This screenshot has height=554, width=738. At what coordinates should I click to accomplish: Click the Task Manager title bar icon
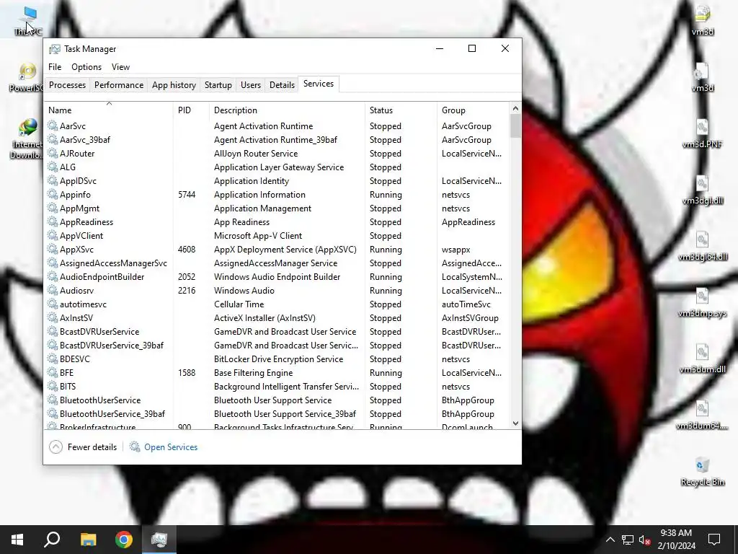tap(55, 49)
